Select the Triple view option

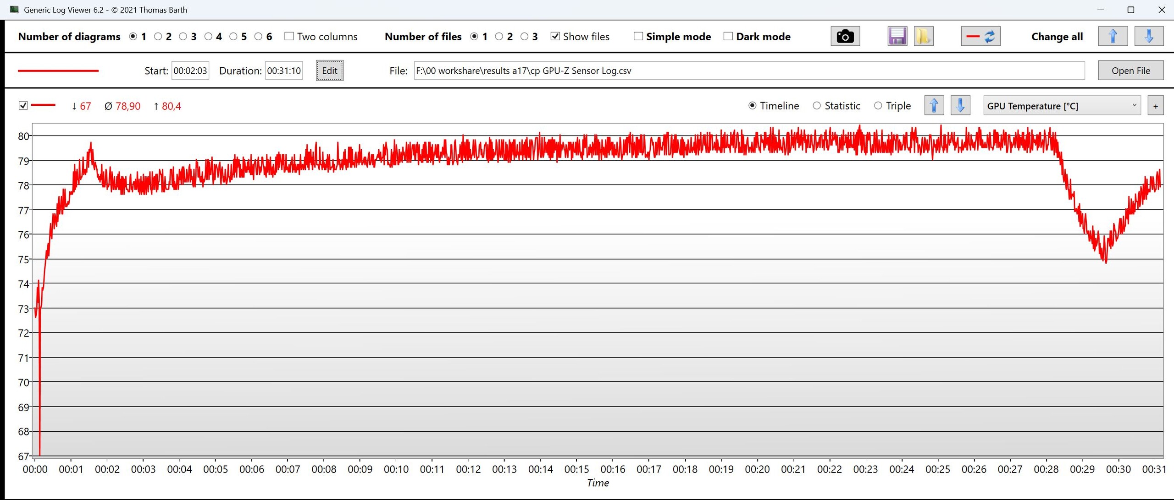(878, 106)
